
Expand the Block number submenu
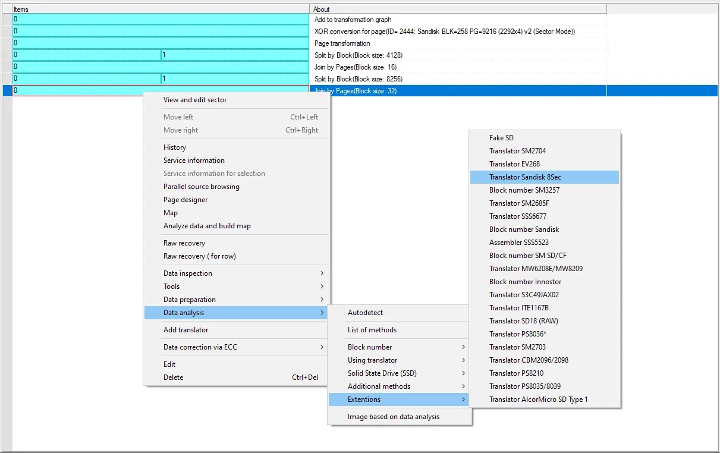(369, 347)
